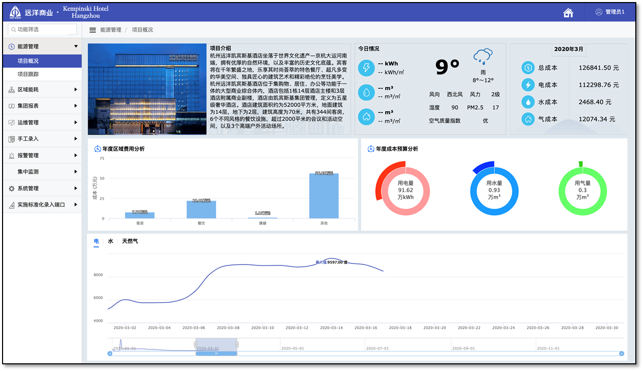Image resolution: width=643 pixels, height=371 pixels.
Task: Toggle the hamburger sidebar menu icon
Action: [93, 30]
